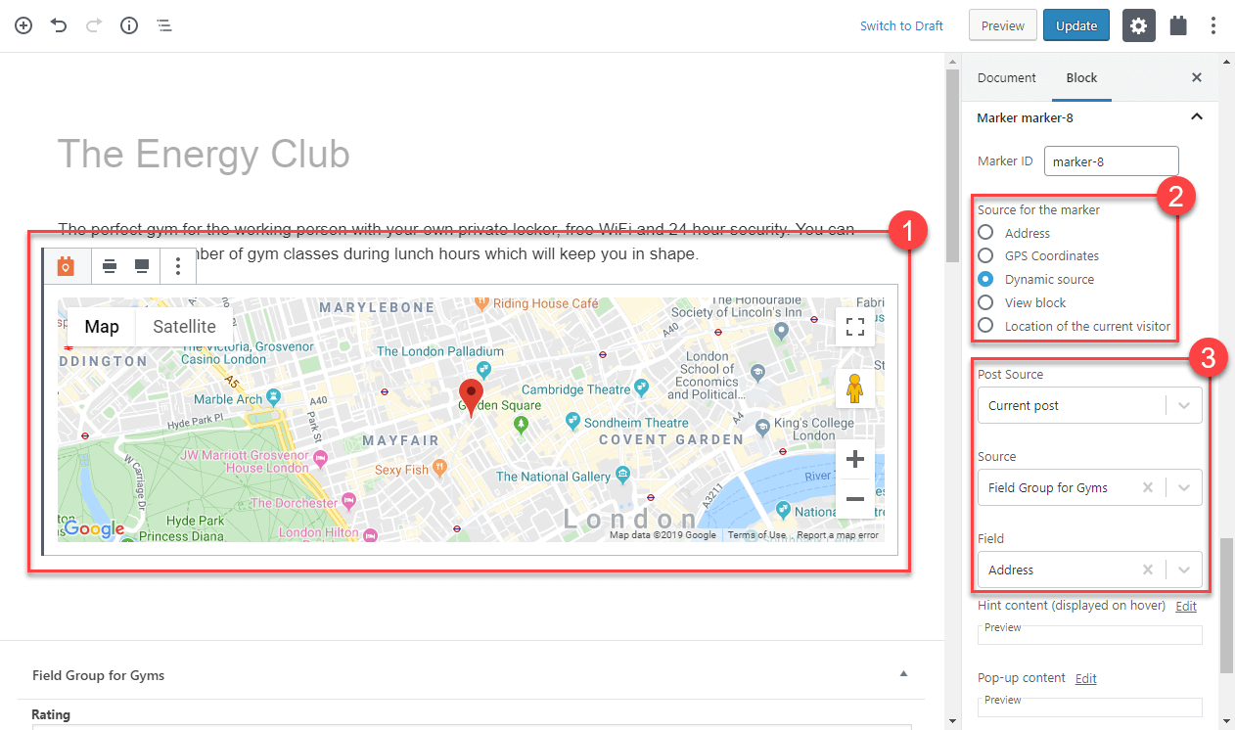This screenshot has width=1235, height=730.
Task: Open the Source dropdown arrow
Action: 1184,487
